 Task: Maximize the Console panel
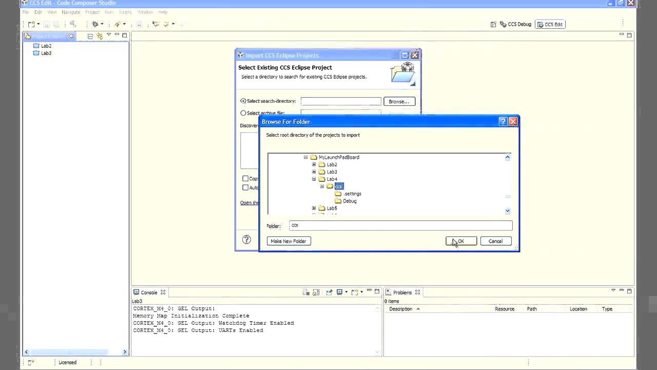coord(377,291)
